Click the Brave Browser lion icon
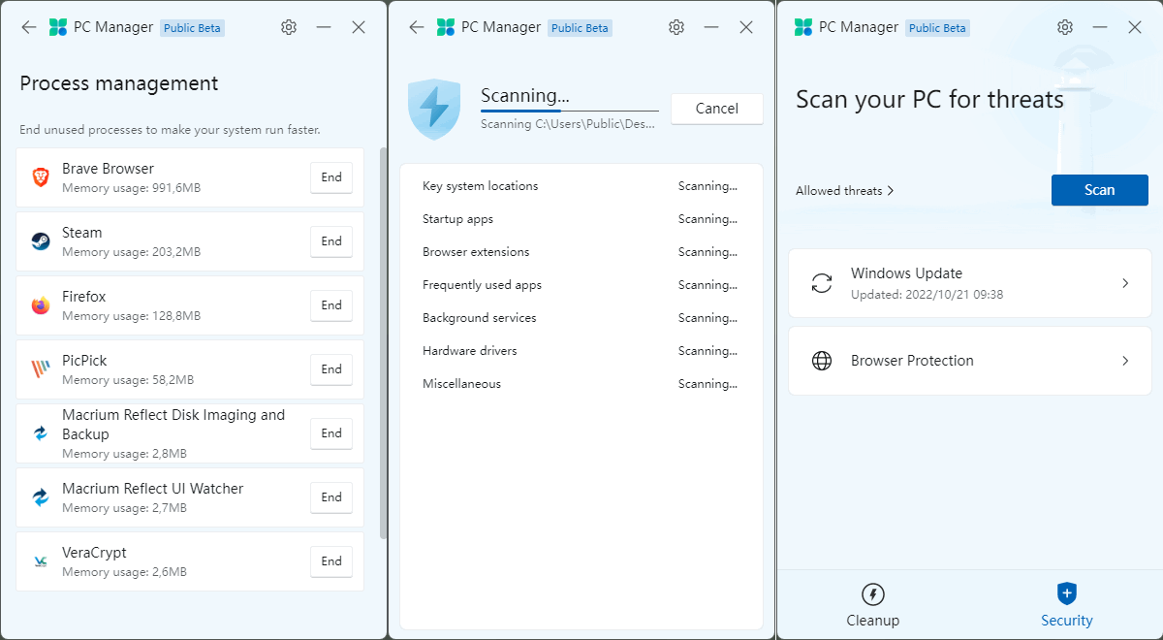Viewport: 1163px width, 640px height. 41,177
